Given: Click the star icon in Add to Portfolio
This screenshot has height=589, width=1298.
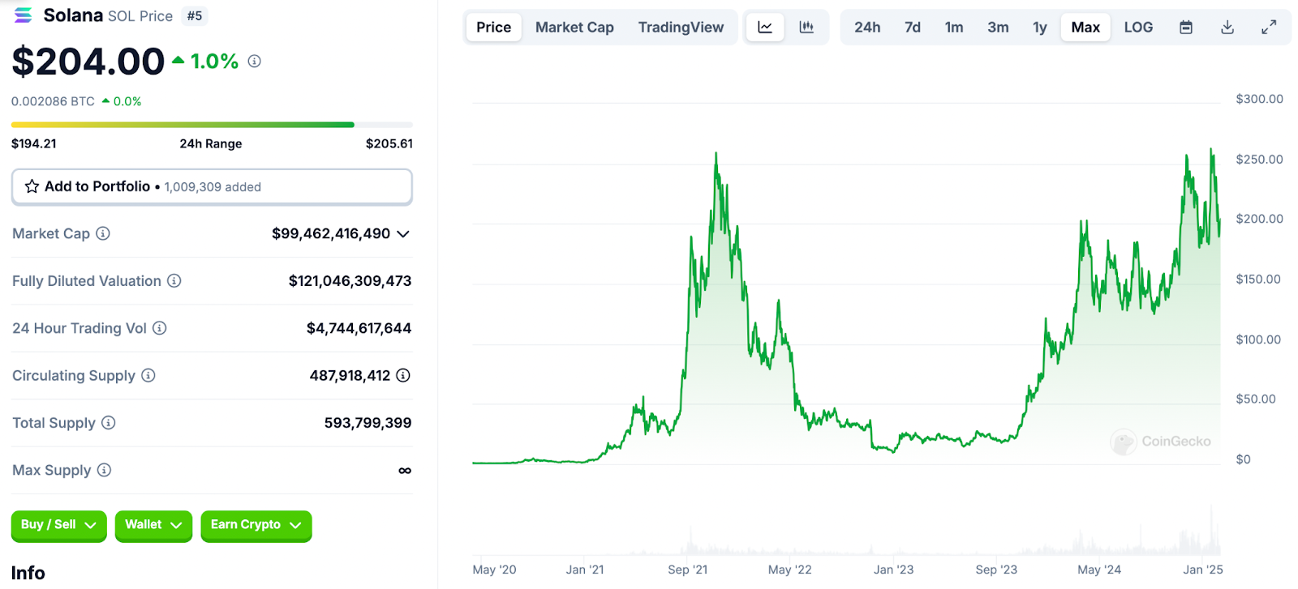Looking at the screenshot, I should [x=32, y=186].
